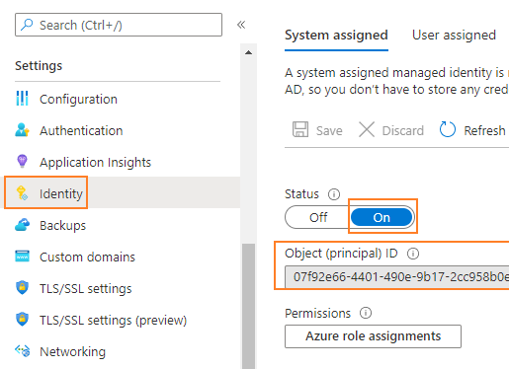Screen dimensions: 509x369
Task: Click the Authentication user icon
Action: coord(22,130)
